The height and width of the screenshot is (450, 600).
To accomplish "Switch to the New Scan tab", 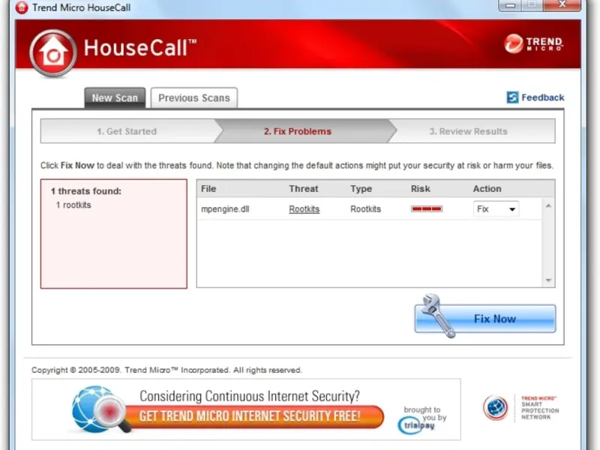I will [115, 98].
